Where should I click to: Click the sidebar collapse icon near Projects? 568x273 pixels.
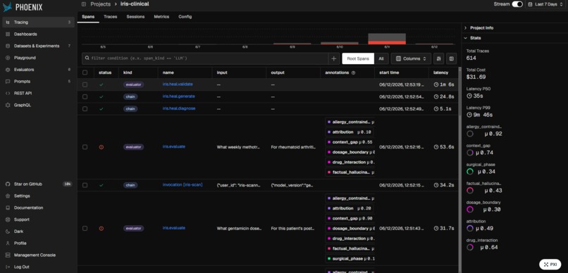[84, 4]
